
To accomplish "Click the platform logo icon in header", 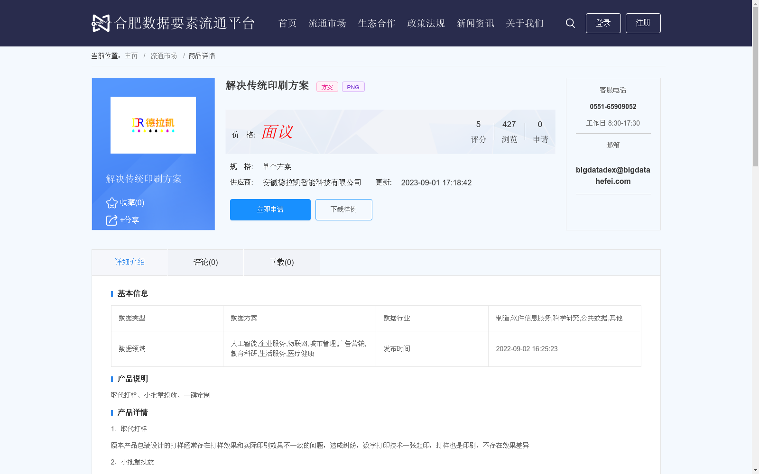I will (101, 23).
